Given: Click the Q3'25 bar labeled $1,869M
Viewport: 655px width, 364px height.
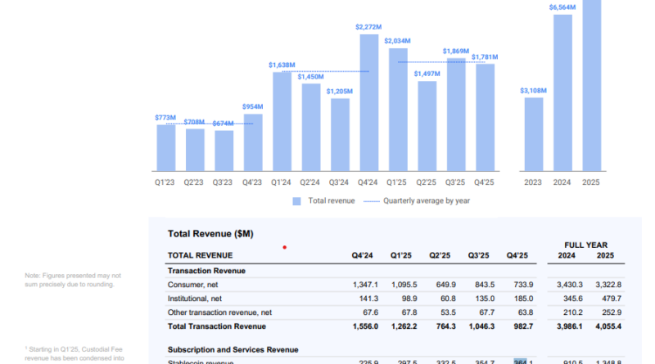Looking at the screenshot, I should [456, 114].
